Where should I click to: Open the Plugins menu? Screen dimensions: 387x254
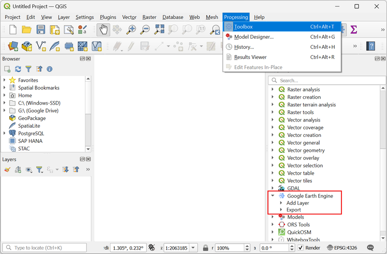108,17
